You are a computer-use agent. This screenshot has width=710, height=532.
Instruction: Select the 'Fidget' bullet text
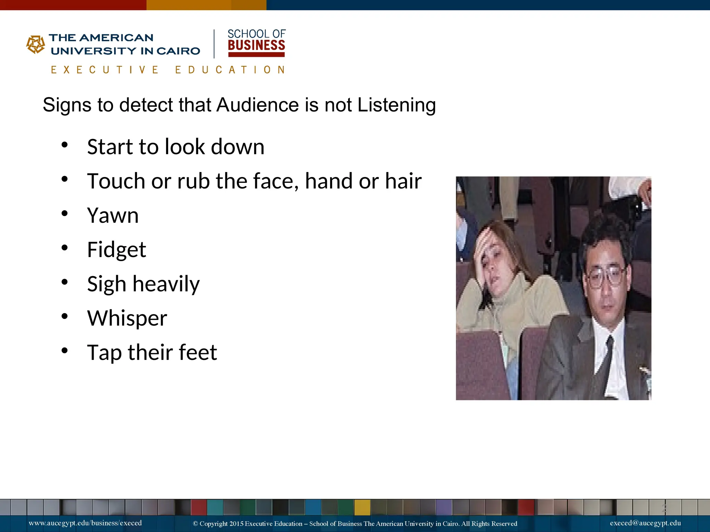(x=116, y=250)
